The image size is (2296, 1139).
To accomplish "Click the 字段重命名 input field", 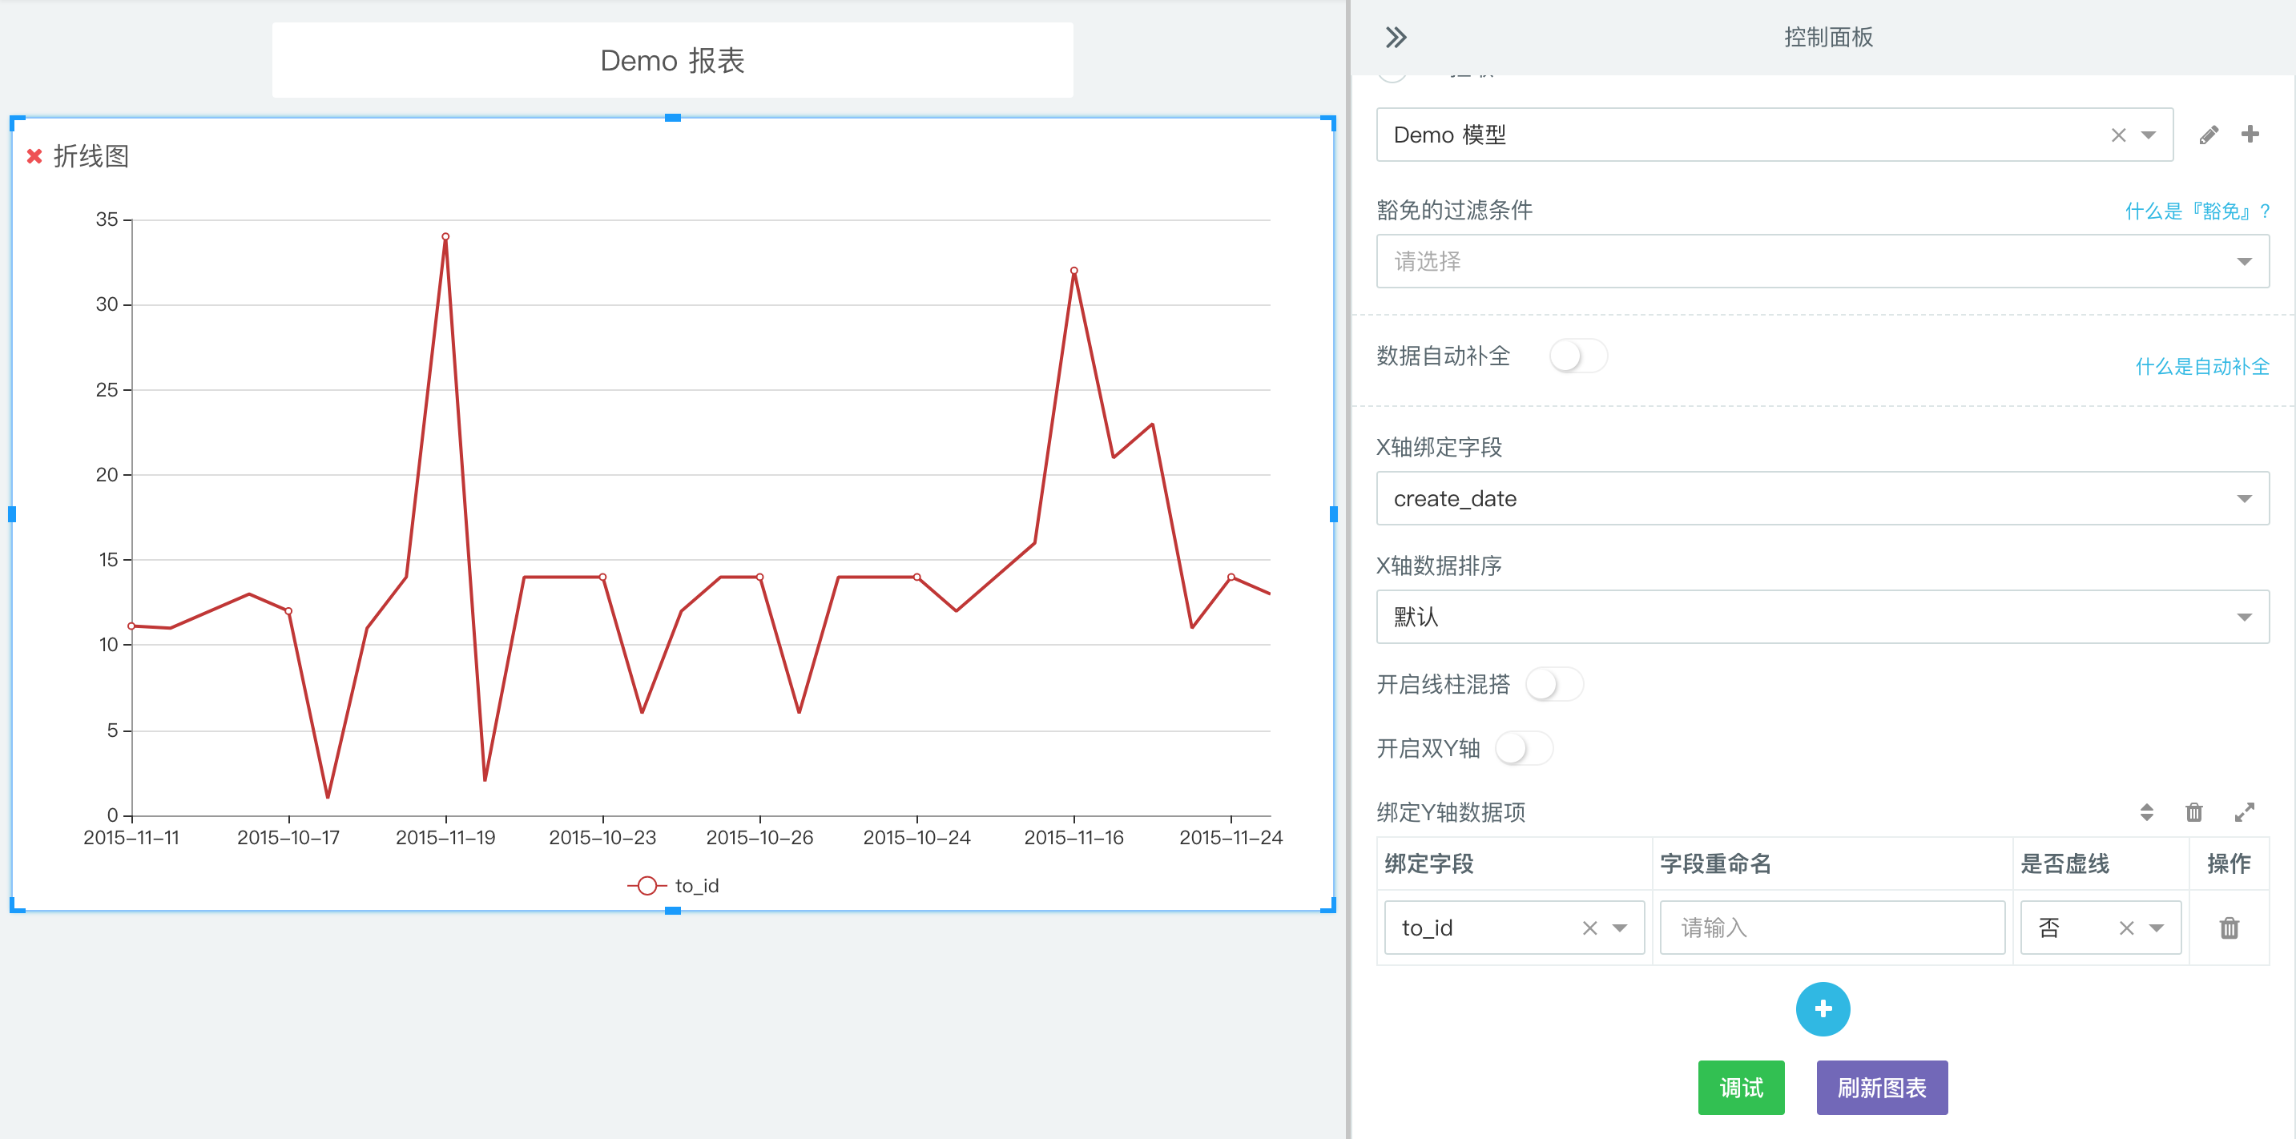I will pyautogui.click(x=1831, y=928).
